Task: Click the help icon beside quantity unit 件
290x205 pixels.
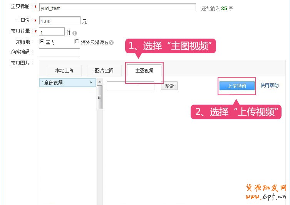Action: (x=75, y=33)
